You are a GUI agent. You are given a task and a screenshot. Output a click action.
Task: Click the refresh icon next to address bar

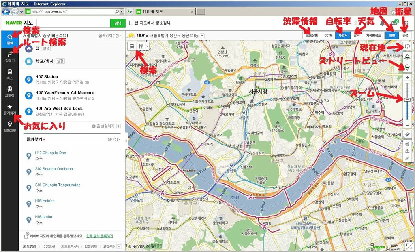(129, 12)
